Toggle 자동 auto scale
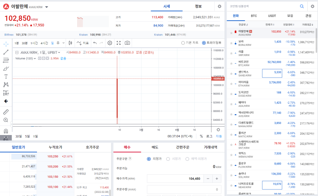 pyautogui.click(x=219, y=136)
